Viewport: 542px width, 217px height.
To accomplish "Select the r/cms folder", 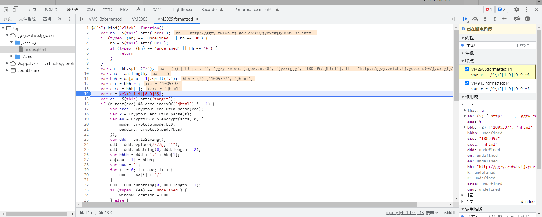I will pyautogui.click(x=27, y=57).
